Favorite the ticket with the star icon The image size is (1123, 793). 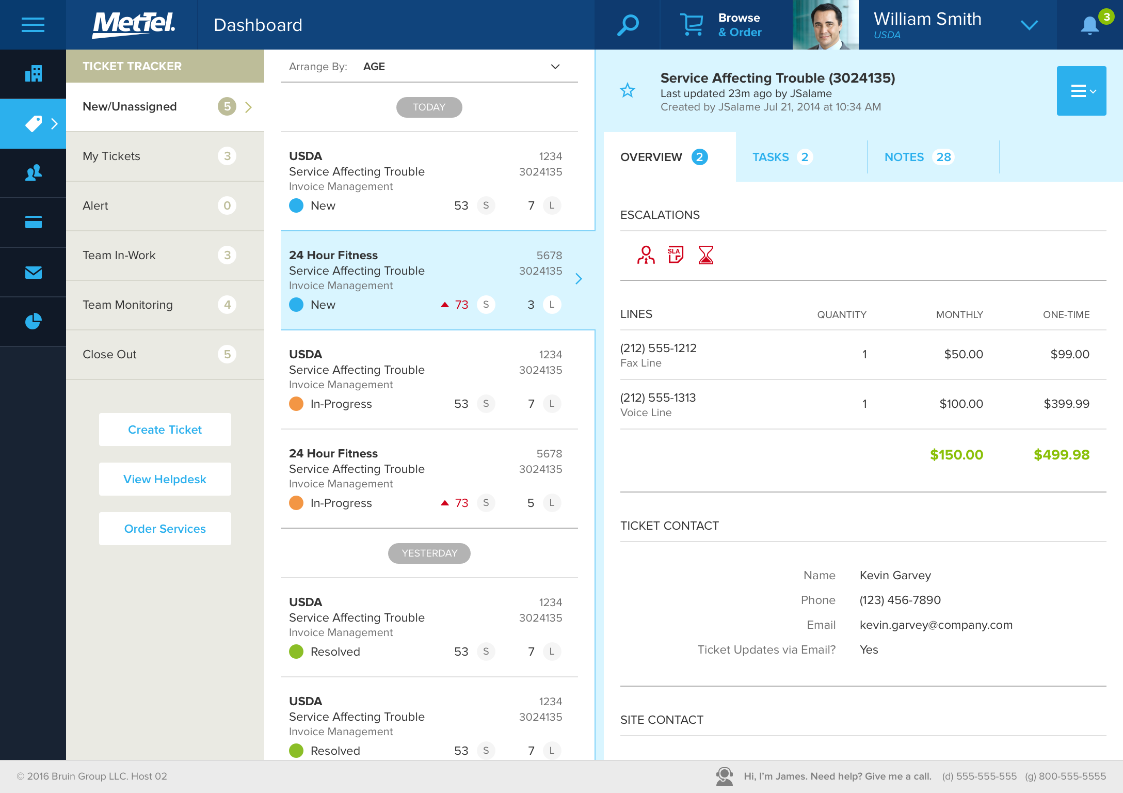click(628, 91)
